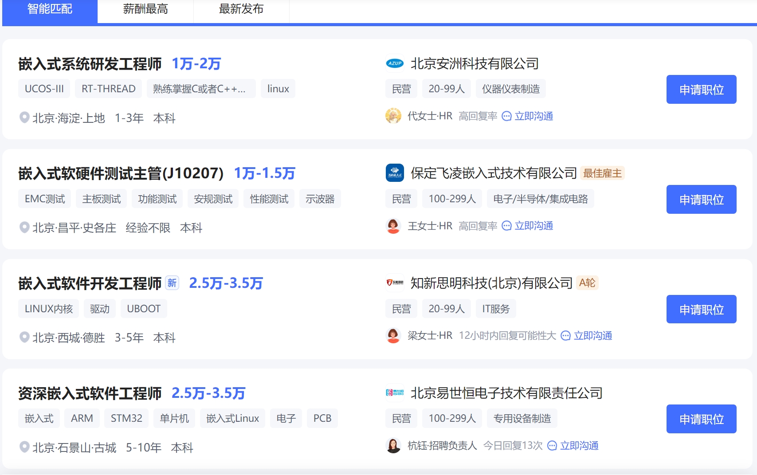Click chat bubble icon beside 代女士·HR
757x475 pixels.
click(506, 116)
